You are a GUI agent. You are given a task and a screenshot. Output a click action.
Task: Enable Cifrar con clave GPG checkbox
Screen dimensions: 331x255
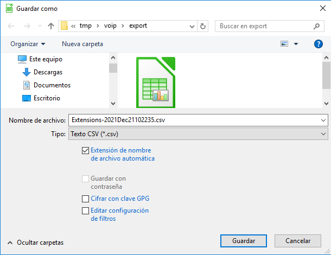(x=85, y=199)
